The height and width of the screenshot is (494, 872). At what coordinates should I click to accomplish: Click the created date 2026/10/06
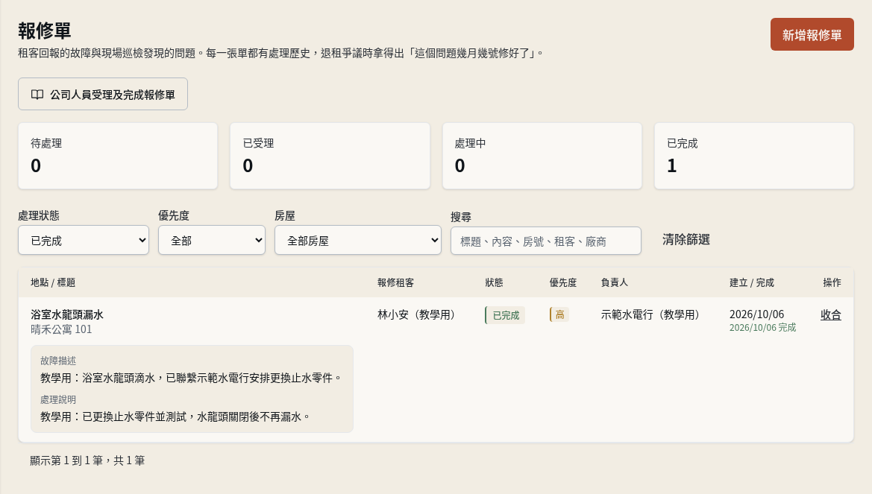click(x=757, y=314)
